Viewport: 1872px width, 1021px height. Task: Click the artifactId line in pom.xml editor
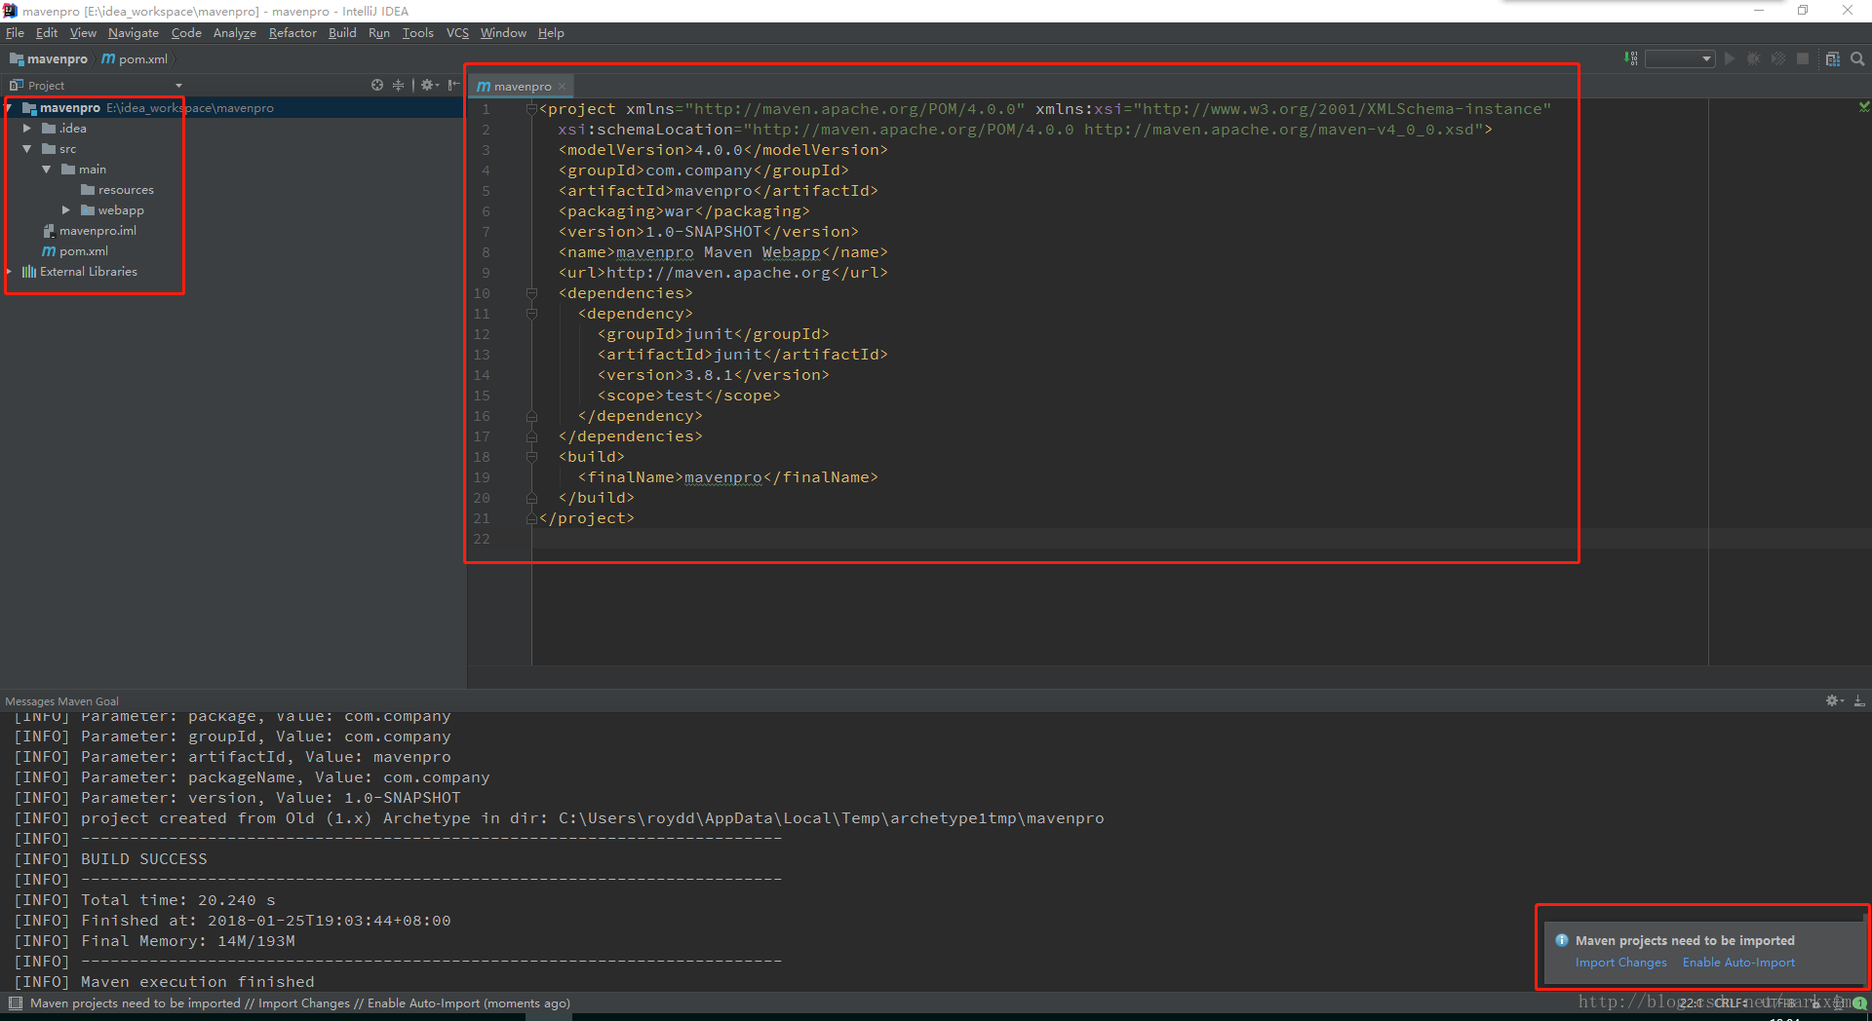[718, 191]
